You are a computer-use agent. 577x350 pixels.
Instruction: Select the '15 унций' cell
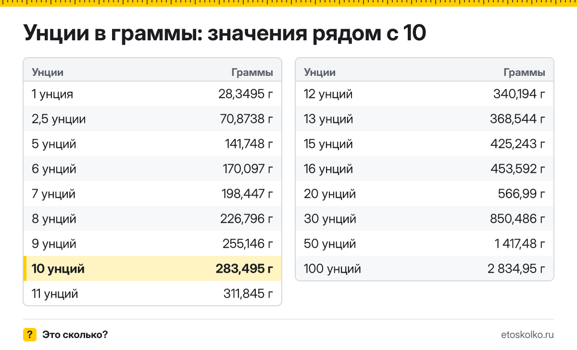(x=328, y=144)
